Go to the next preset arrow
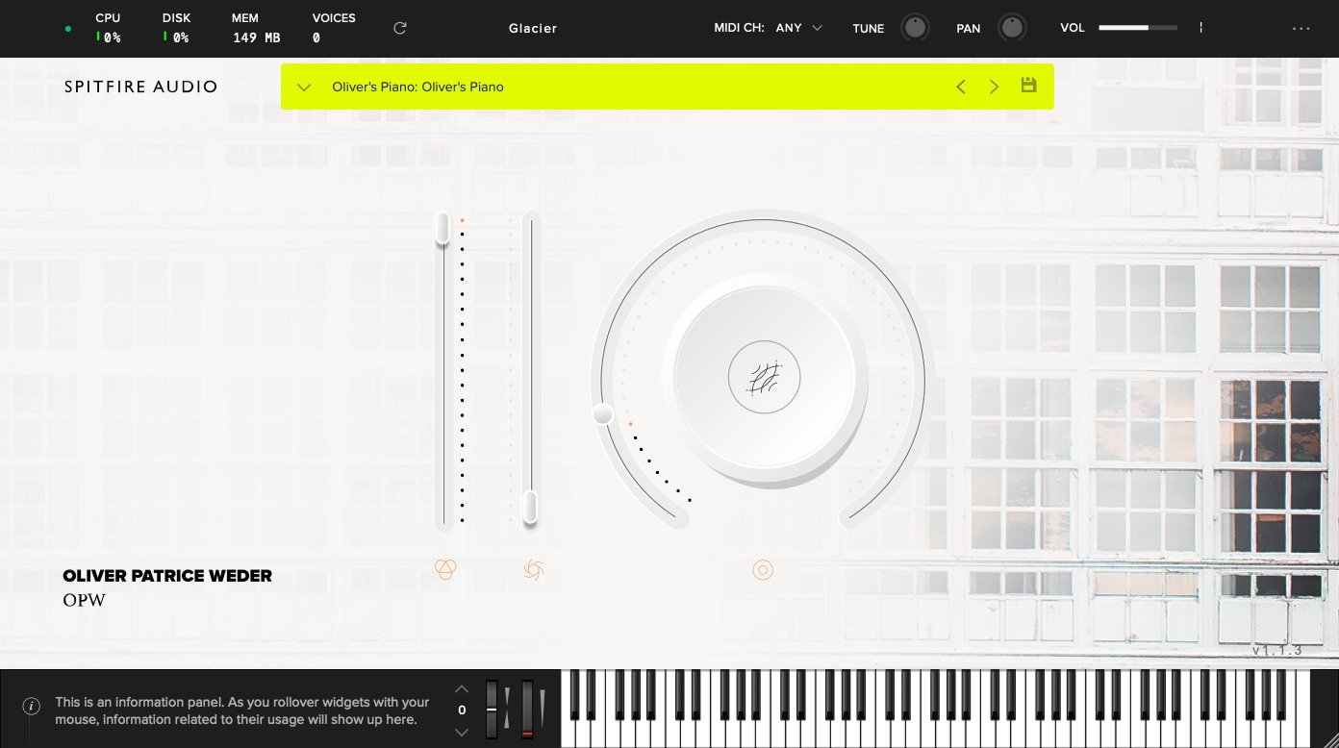 [x=995, y=87]
